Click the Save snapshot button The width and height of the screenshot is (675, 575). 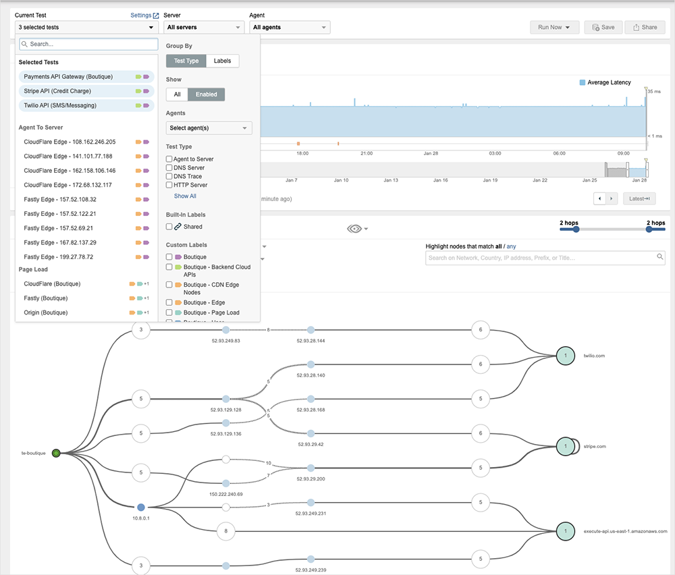pyautogui.click(x=603, y=28)
